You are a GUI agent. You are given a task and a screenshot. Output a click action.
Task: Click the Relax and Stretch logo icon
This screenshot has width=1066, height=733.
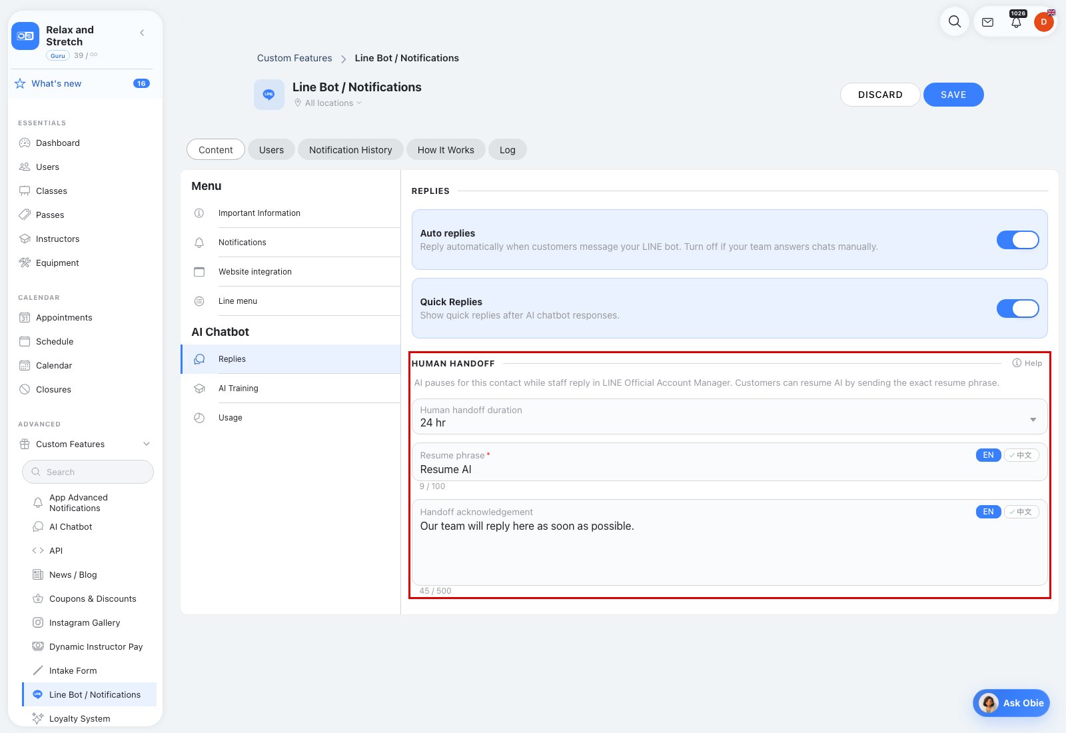coord(25,36)
